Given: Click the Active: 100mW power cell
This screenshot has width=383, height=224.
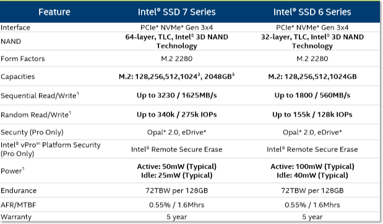Looking at the screenshot, I should pyautogui.click(x=312, y=171).
